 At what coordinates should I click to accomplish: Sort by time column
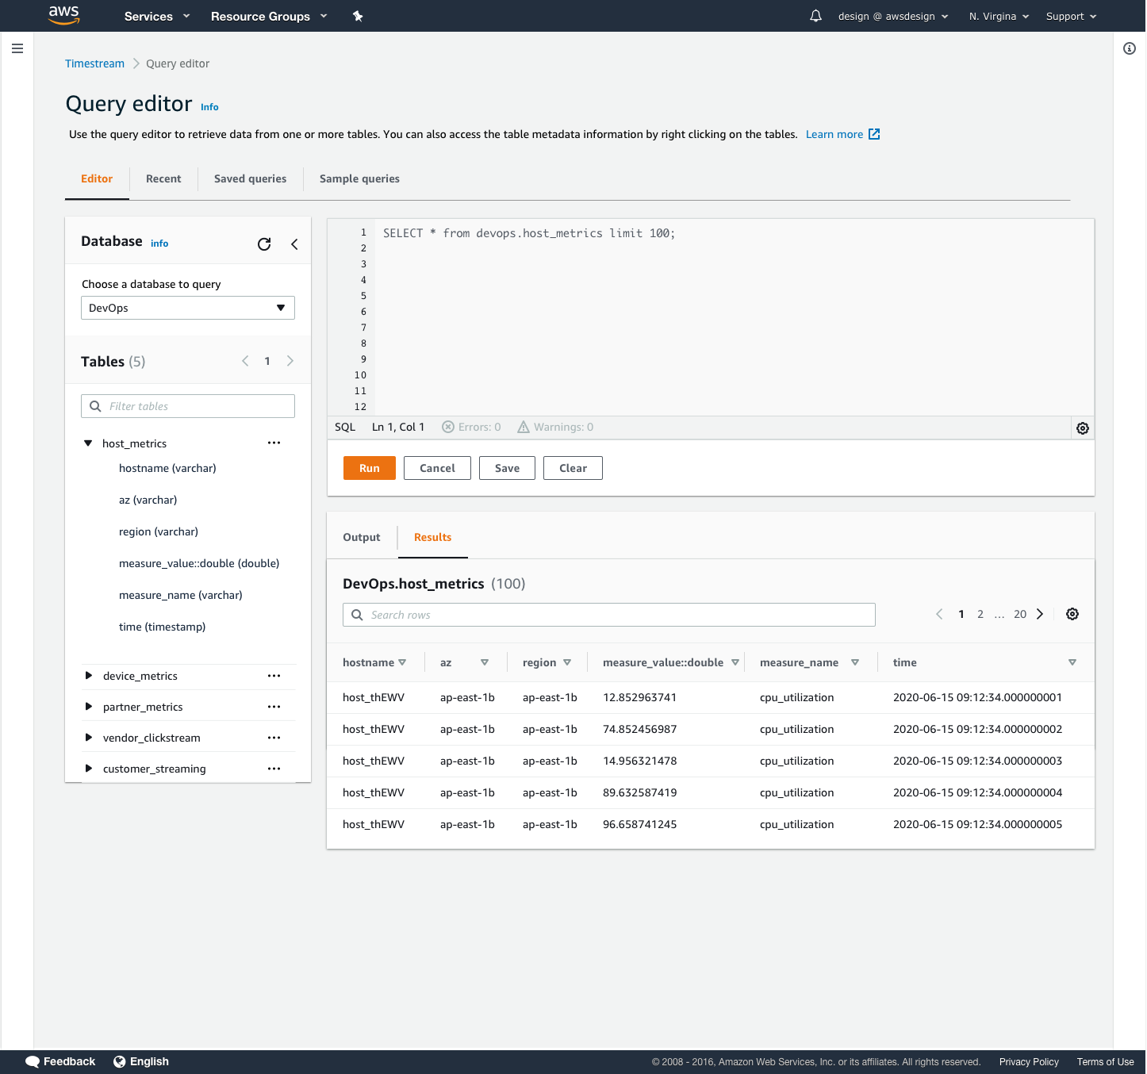1072,662
